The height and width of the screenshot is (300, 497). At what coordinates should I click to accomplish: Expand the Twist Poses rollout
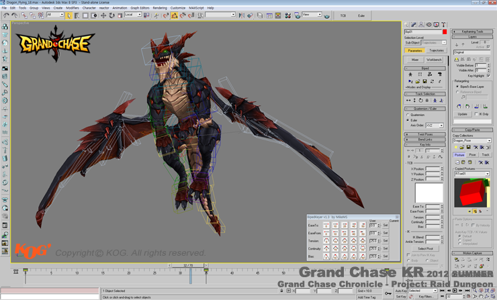coord(424,134)
